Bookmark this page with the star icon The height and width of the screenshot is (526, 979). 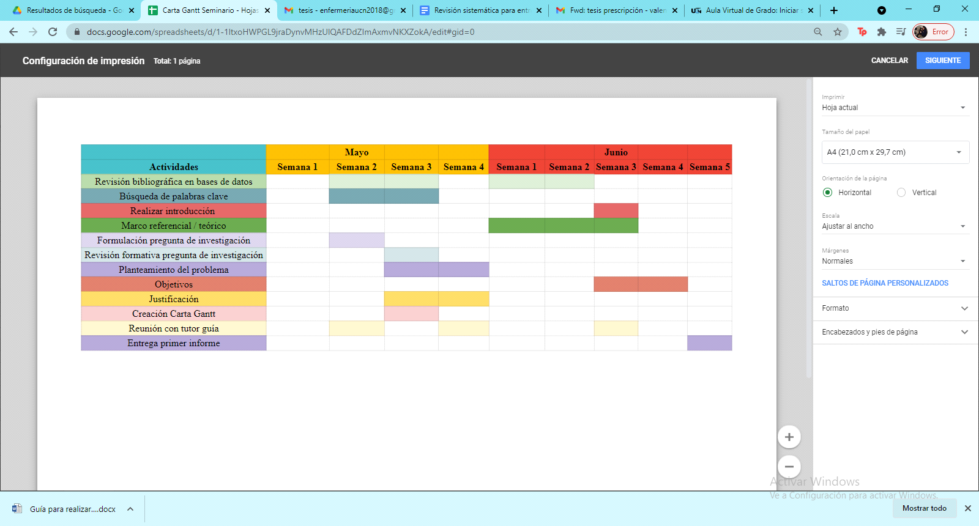pos(838,32)
